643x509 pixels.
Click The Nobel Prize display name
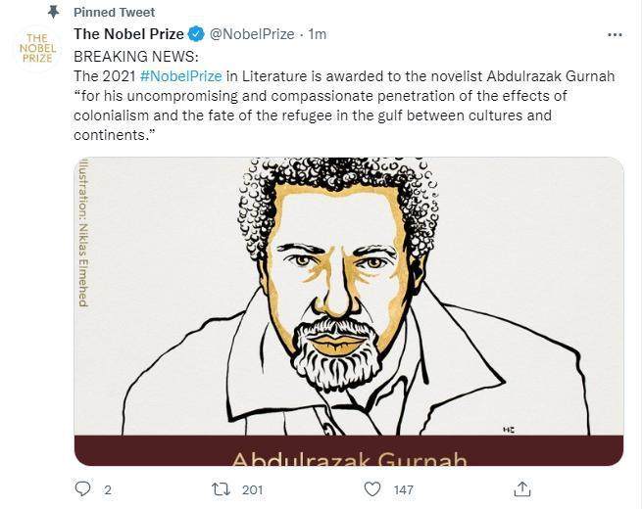coord(129,34)
